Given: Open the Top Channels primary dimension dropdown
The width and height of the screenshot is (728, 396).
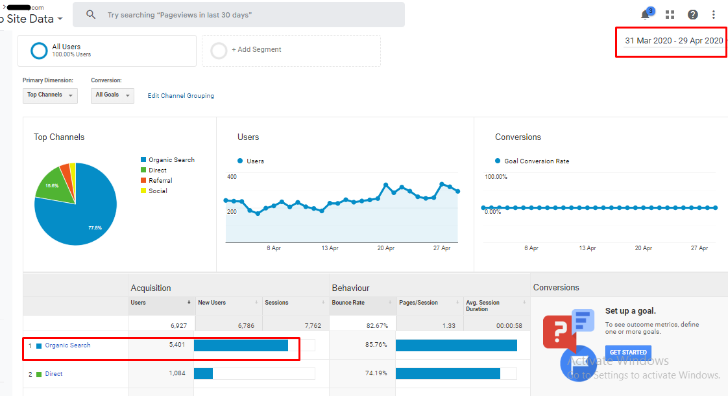Looking at the screenshot, I should coord(50,95).
